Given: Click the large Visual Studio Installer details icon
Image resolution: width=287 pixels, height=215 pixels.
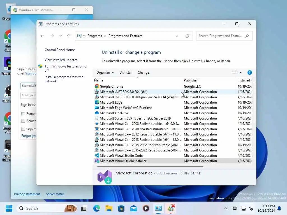Looking at the screenshot, I should pyautogui.click(x=105, y=177).
